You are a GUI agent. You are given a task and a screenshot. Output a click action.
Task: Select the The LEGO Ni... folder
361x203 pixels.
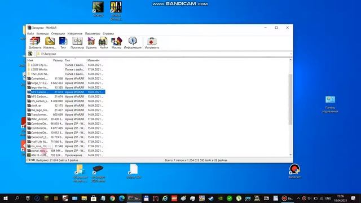pyautogui.click(x=65, y=74)
